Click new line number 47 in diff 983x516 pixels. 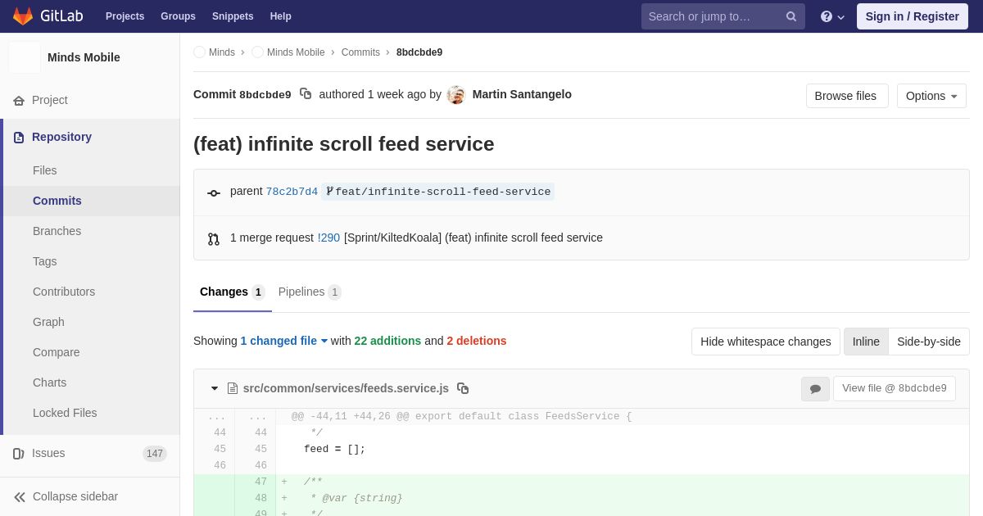coord(260,482)
